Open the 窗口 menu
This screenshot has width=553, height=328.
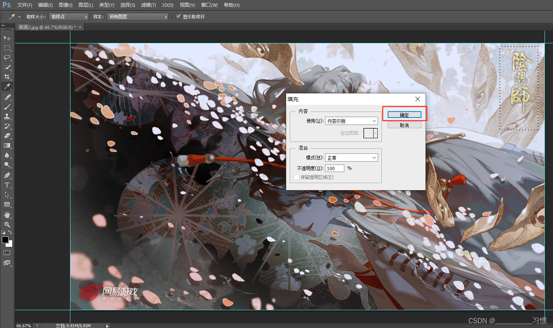tap(209, 5)
